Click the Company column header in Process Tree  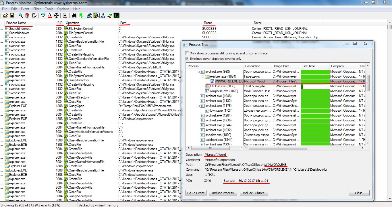[344, 66]
